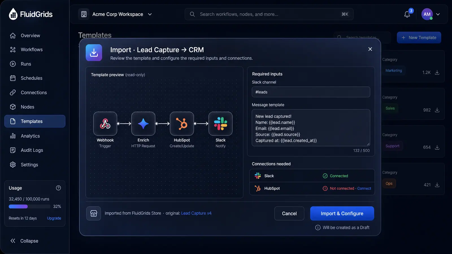
Task: Click the green Connected status check icon
Action: [325, 176]
